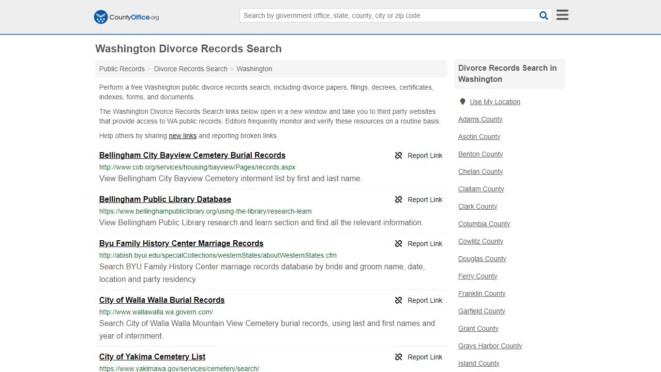The height and width of the screenshot is (372, 661).
Task: Select Island County
Action: 479,363
